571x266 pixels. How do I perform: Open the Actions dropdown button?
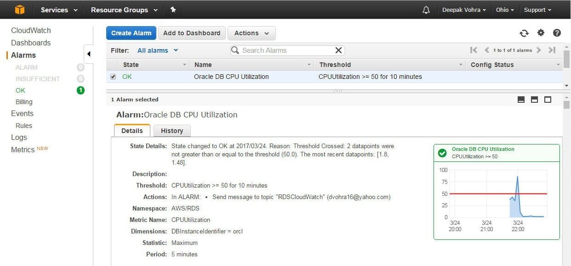251,33
